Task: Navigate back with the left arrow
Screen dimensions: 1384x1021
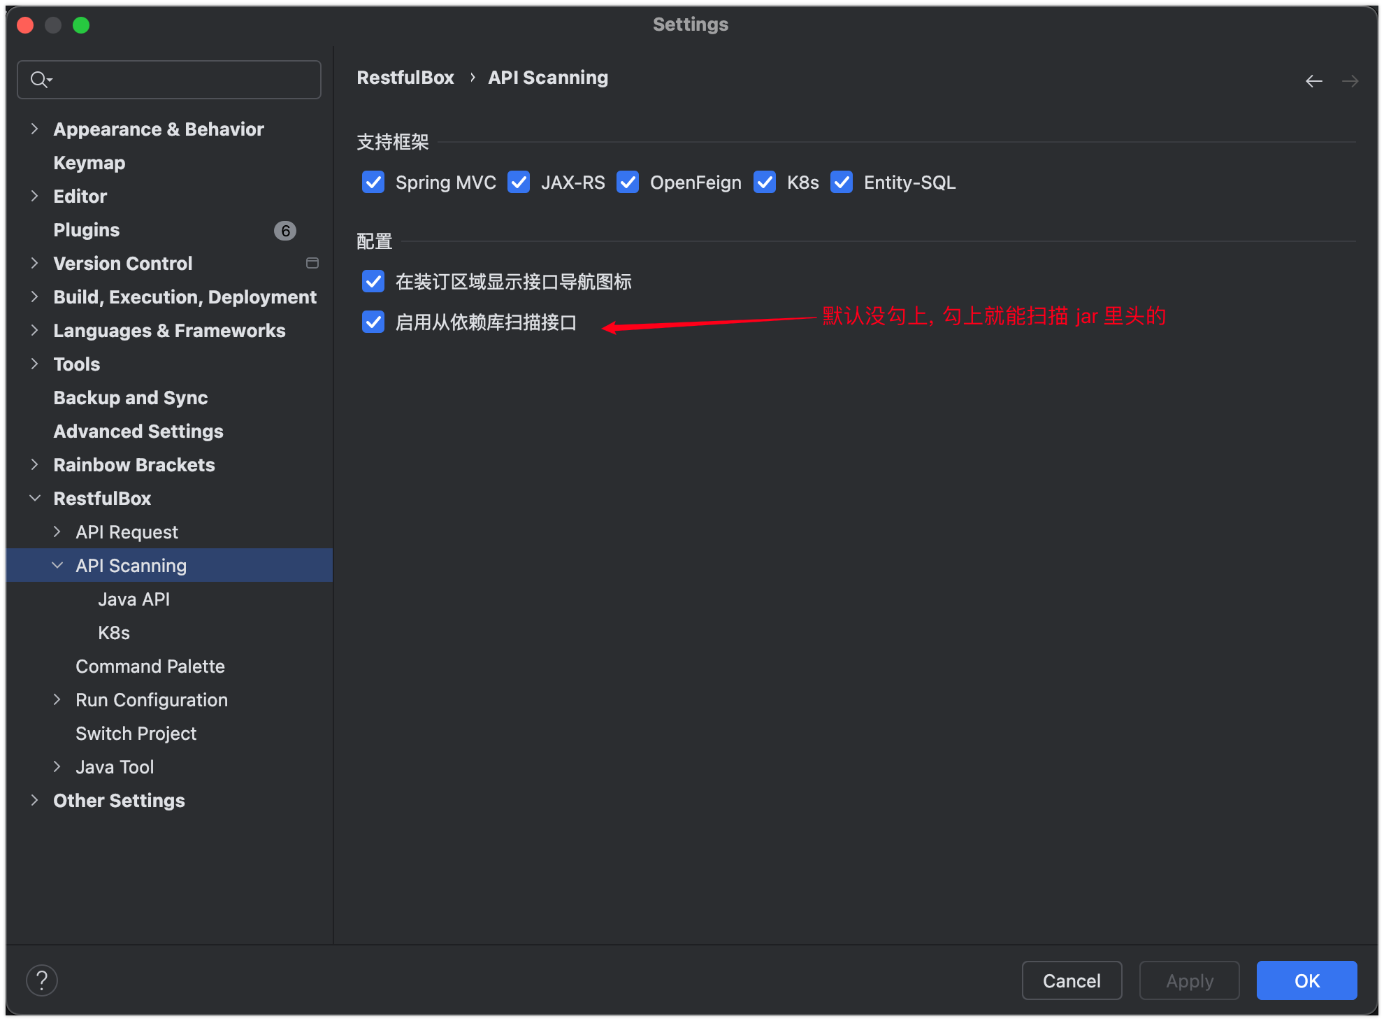Action: [x=1314, y=81]
